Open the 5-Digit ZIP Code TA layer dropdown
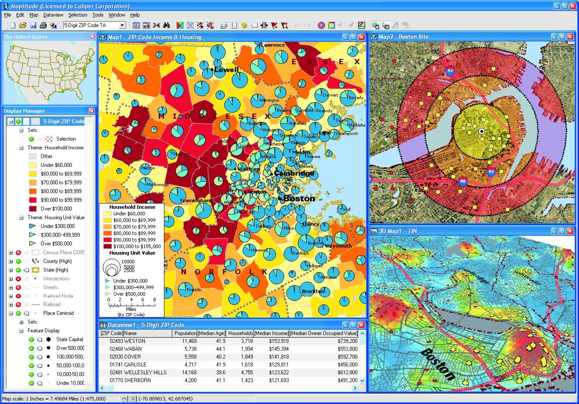The width and height of the screenshot is (579, 404). click(x=122, y=25)
